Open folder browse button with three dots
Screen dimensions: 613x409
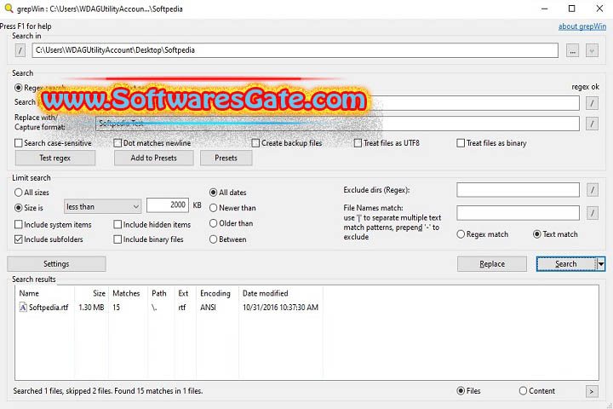(572, 50)
